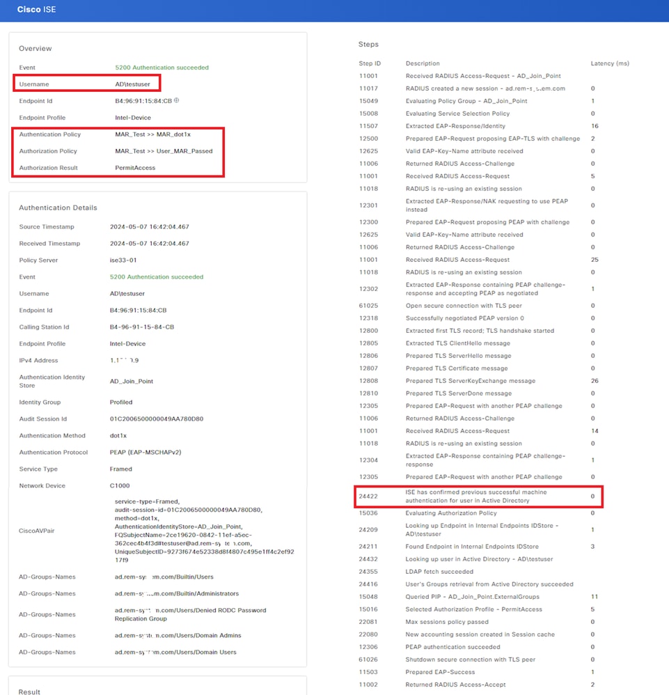This screenshot has height=695, width=669.
Task: Select AD_Join_Point identity store value
Action: (x=131, y=381)
